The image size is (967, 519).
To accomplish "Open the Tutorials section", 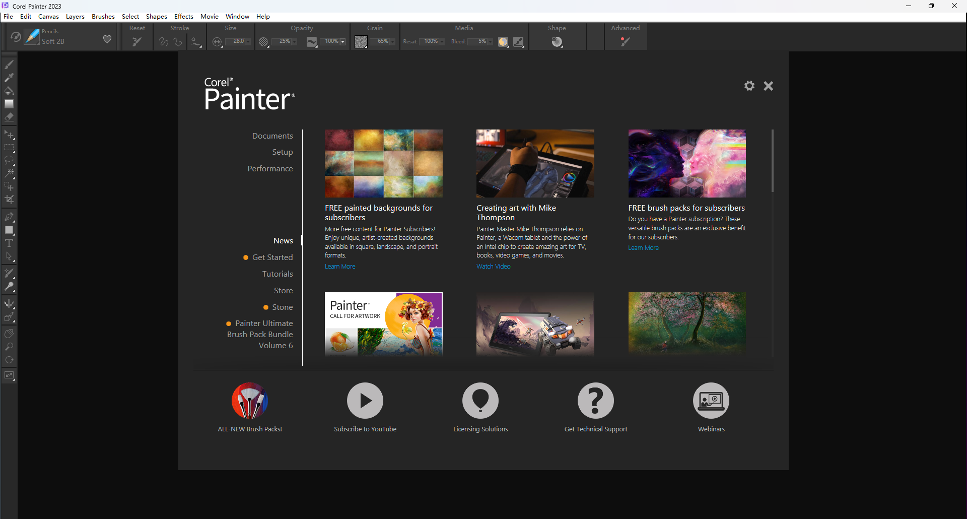I will (278, 274).
